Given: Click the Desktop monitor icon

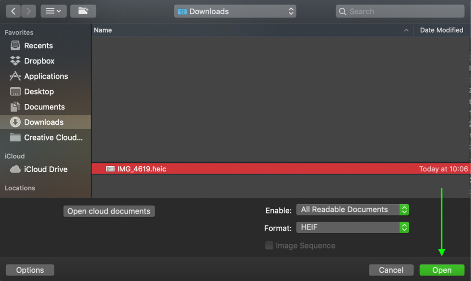Looking at the screenshot, I should [15, 91].
